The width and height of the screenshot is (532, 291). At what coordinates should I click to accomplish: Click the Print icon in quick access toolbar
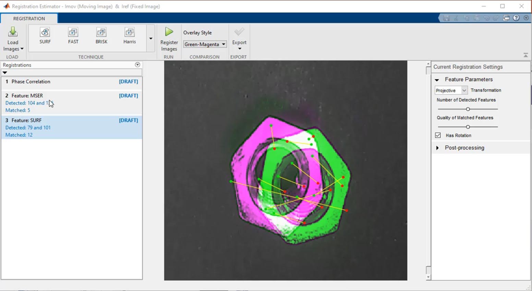507,18
